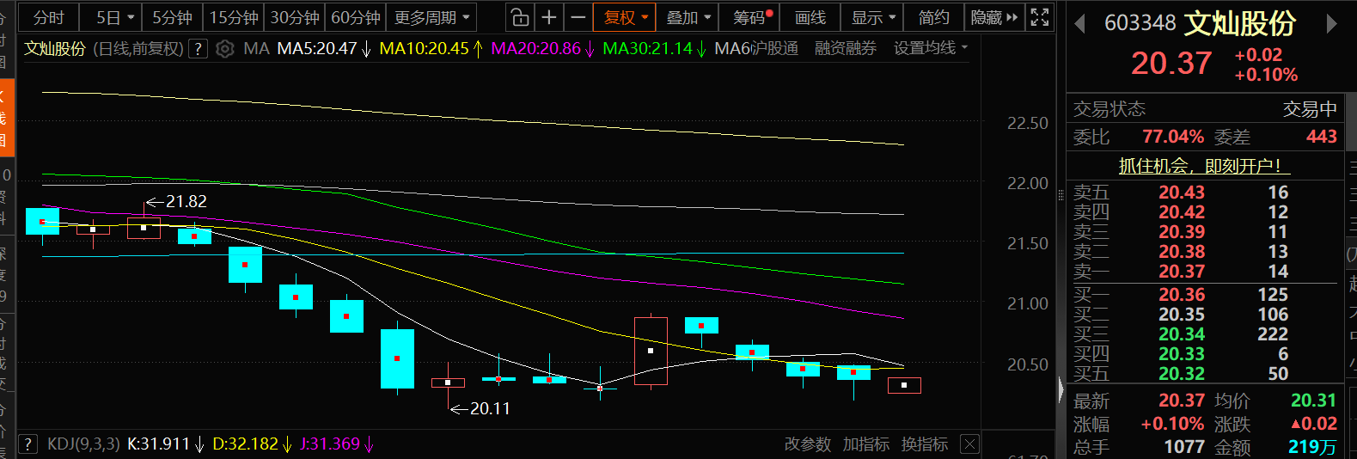The image size is (1357, 459).
Task: Enter fullscreen chart mode with the expand icon
Action: tap(1040, 17)
